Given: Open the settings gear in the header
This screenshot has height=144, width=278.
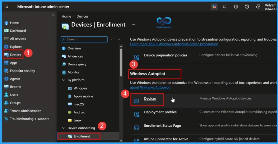Looking at the screenshot, I should (236, 7).
